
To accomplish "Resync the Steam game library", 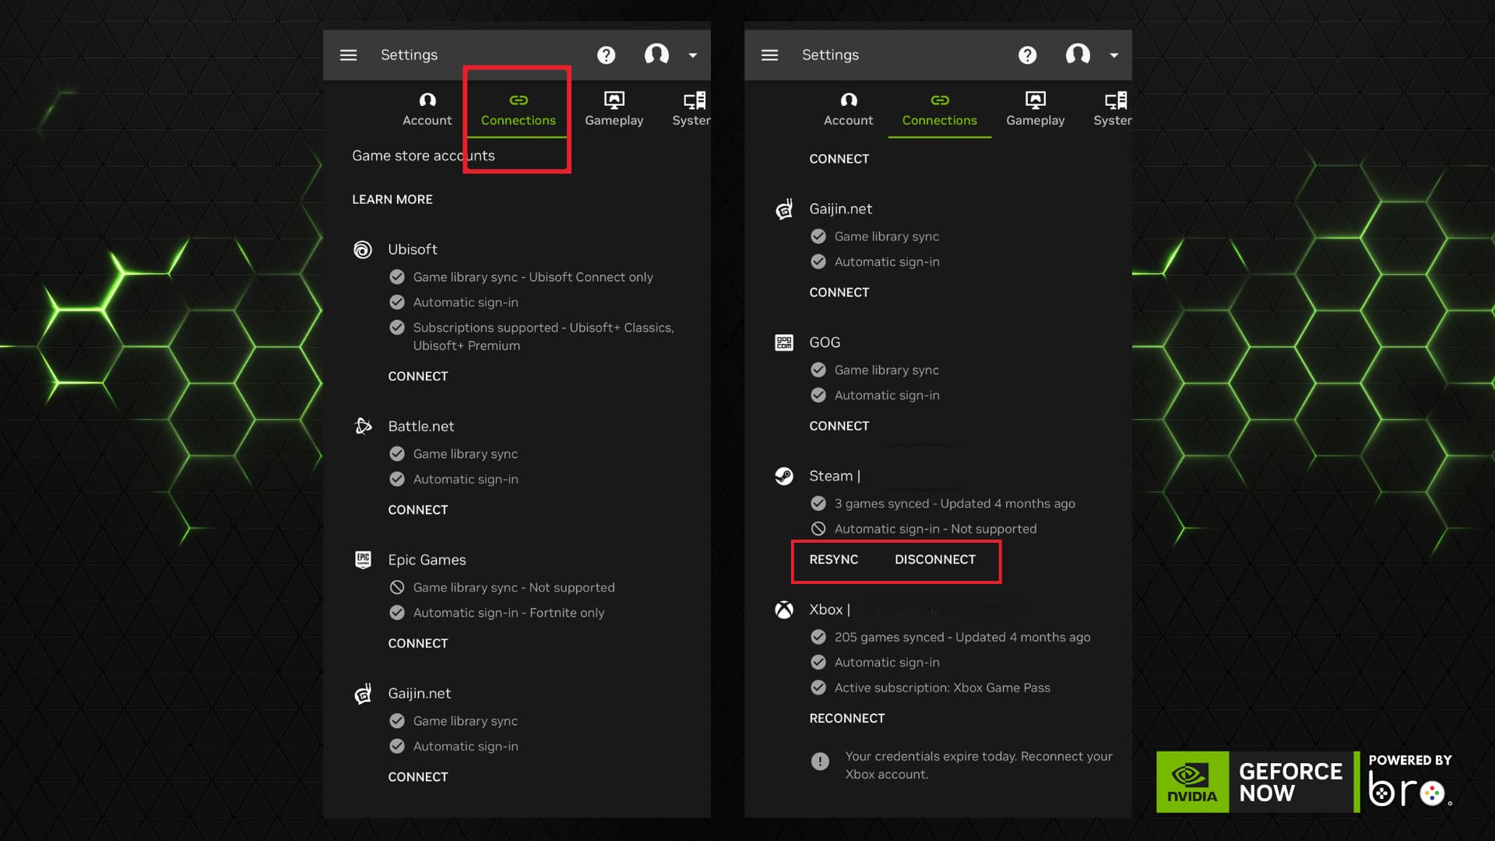I will (833, 560).
